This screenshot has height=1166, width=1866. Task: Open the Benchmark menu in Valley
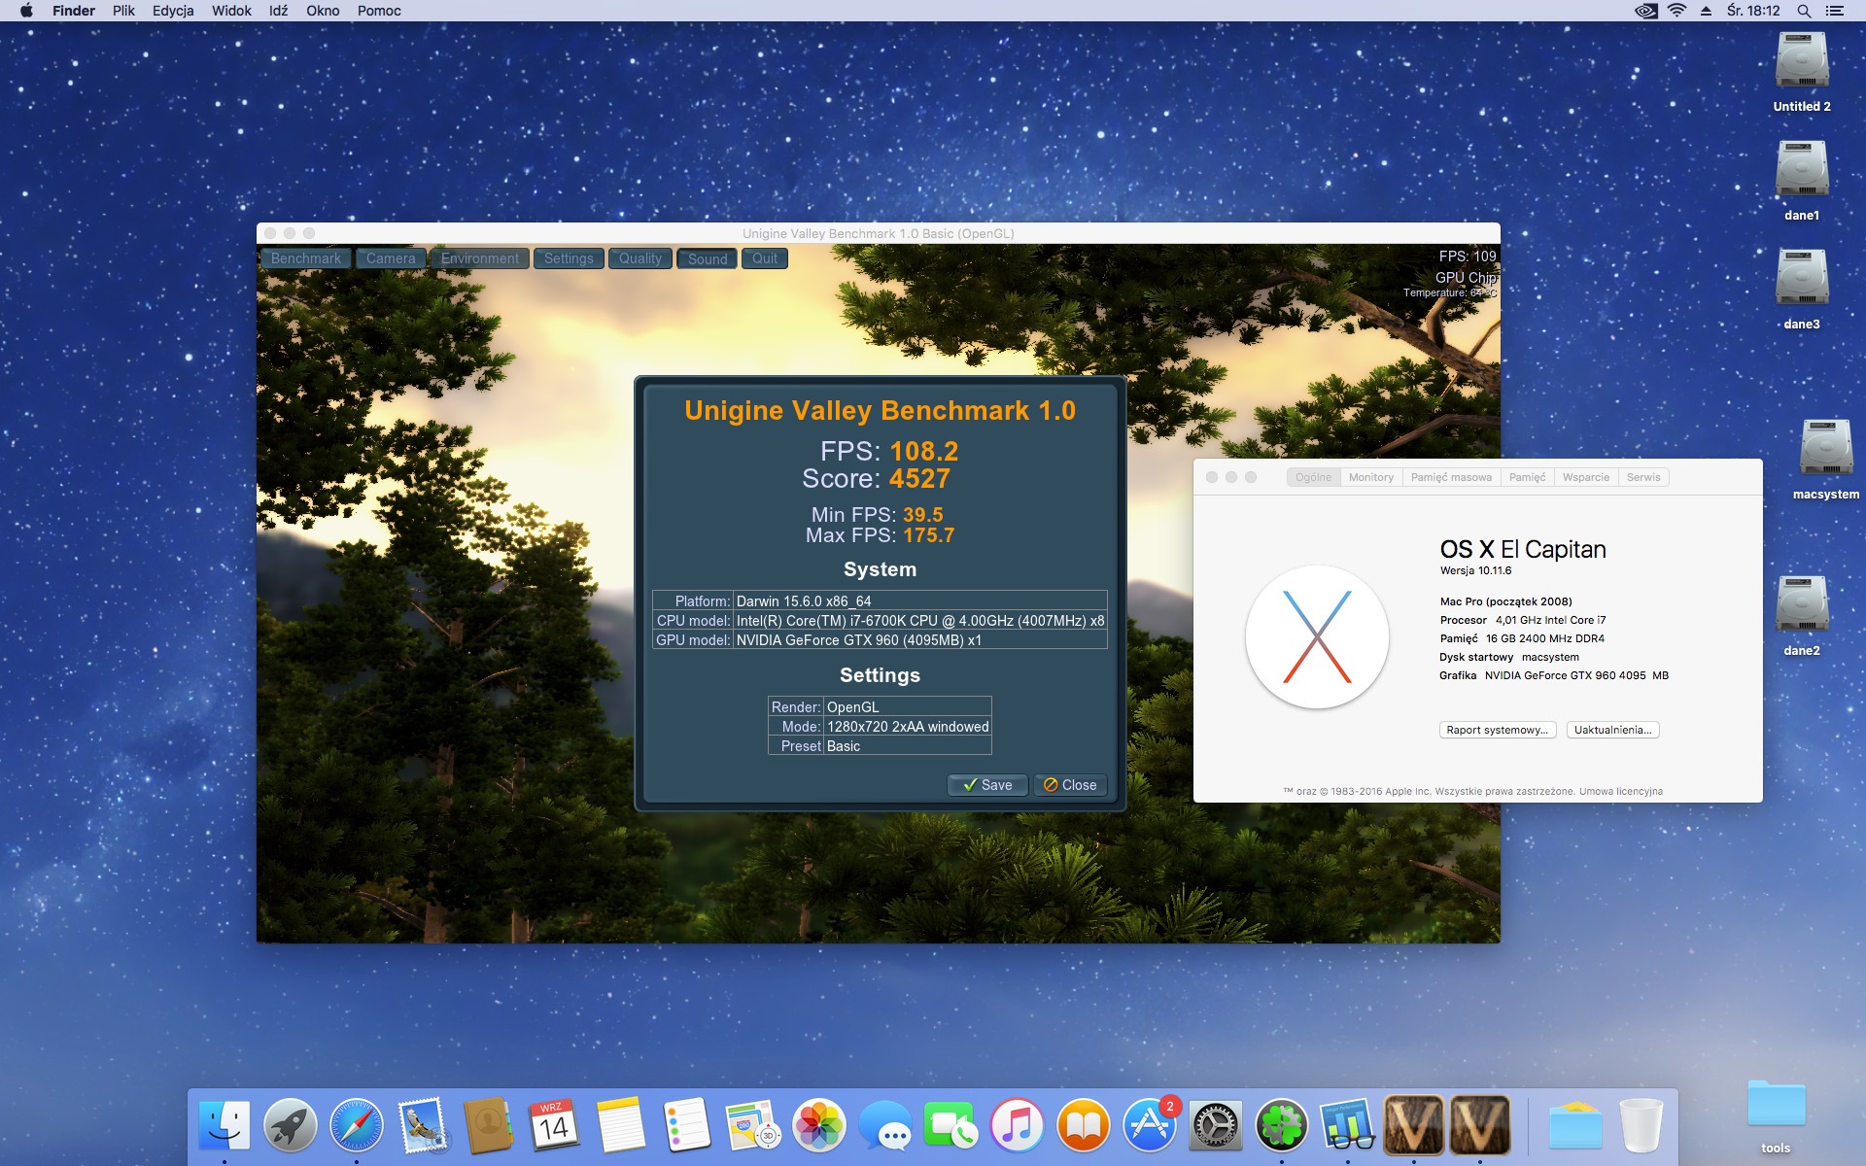click(306, 258)
